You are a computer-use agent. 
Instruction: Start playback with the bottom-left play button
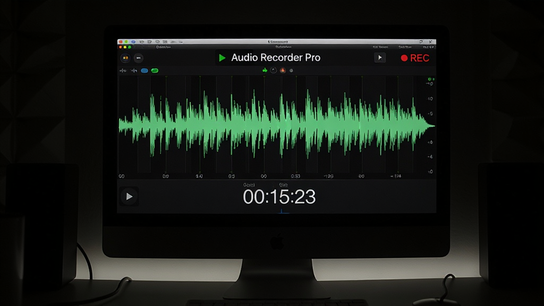click(129, 197)
